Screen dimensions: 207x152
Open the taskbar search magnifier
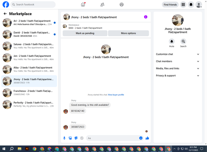click(12, 149)
